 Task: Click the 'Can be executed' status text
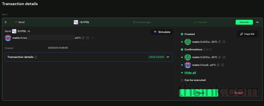(x=195, y=80)
